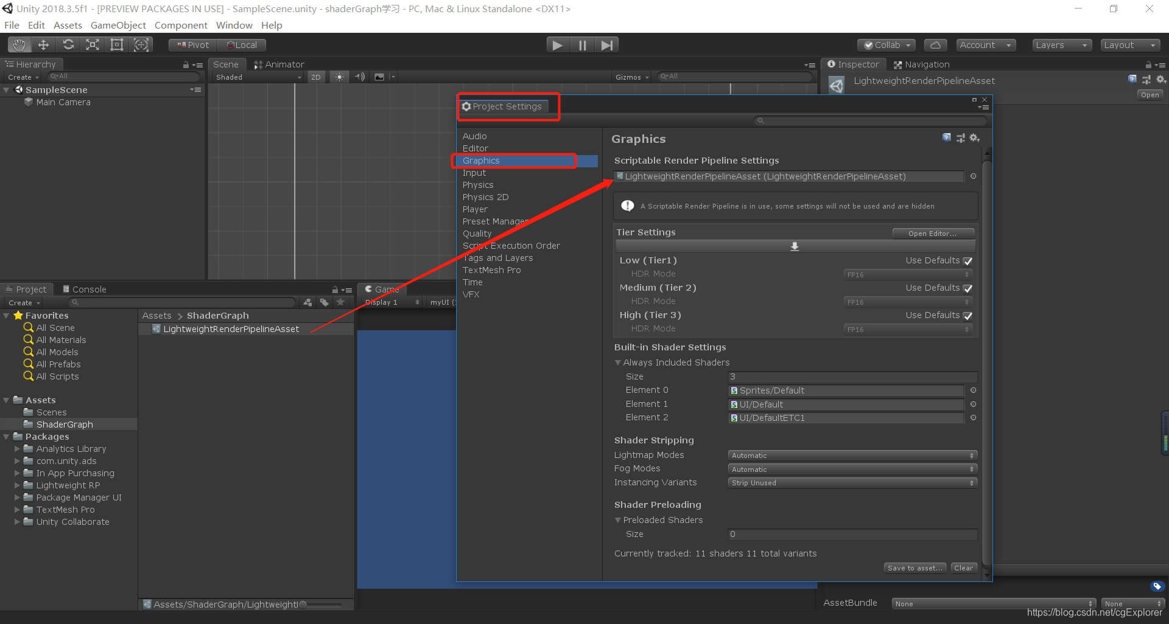The image size is (1169, 624).
Task: Pick object for render pipeline asset field
Action: (x=973, y=176)
